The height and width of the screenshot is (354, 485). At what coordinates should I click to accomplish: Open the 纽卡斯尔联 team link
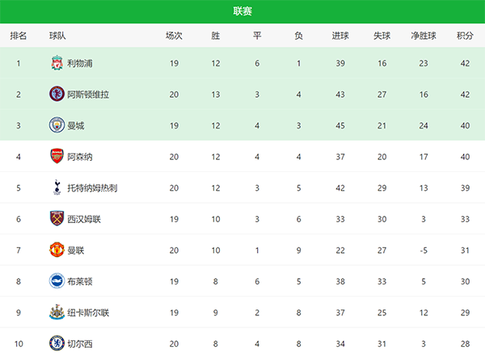(x=88, y=313)
